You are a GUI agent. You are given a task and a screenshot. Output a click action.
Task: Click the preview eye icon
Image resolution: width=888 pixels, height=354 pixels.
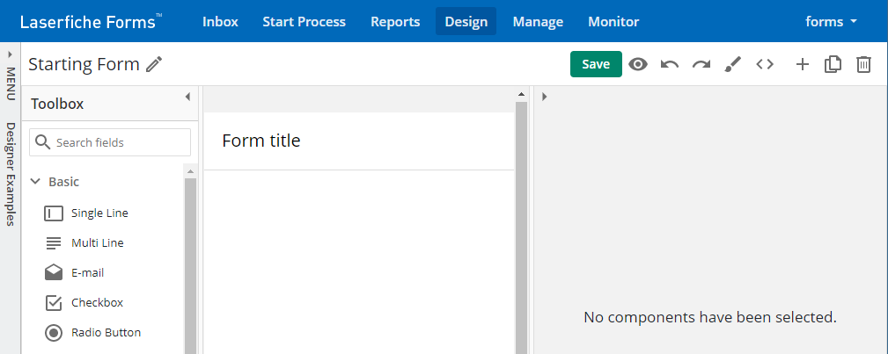coord(638,64)
